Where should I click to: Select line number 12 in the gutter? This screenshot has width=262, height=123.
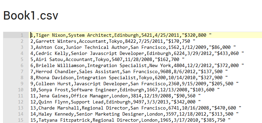click(x=21, y=102)
